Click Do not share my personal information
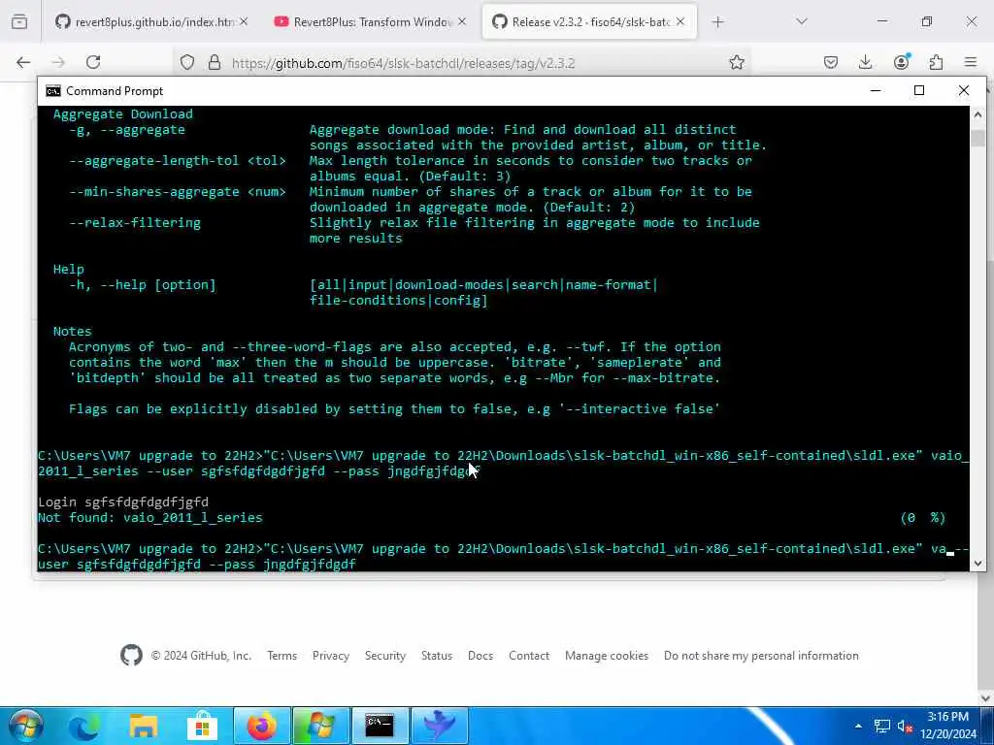Screen dimensions: 994x745 [x=761, y=656]
